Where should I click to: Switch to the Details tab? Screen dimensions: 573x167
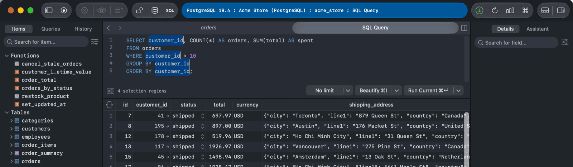tap(505, 29)
